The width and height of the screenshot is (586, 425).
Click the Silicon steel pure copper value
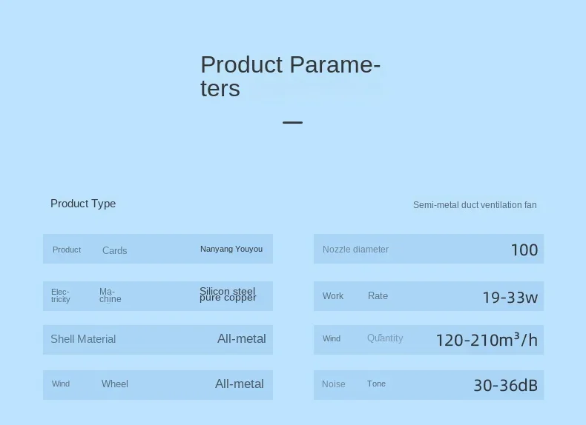(228, 295)
